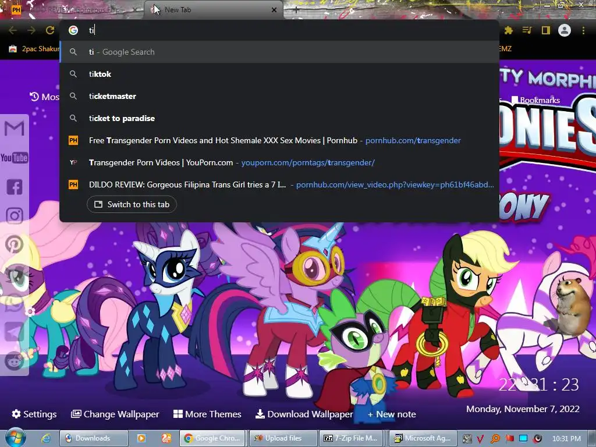Switch to the Microsoft Agent taskbar window
596x447 pixels.
(423, 438)
